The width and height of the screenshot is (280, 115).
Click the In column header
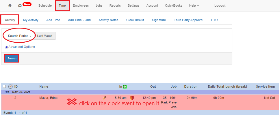tap(120, 86)
